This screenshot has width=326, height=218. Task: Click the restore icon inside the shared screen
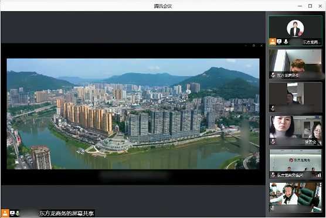point(254,46)
